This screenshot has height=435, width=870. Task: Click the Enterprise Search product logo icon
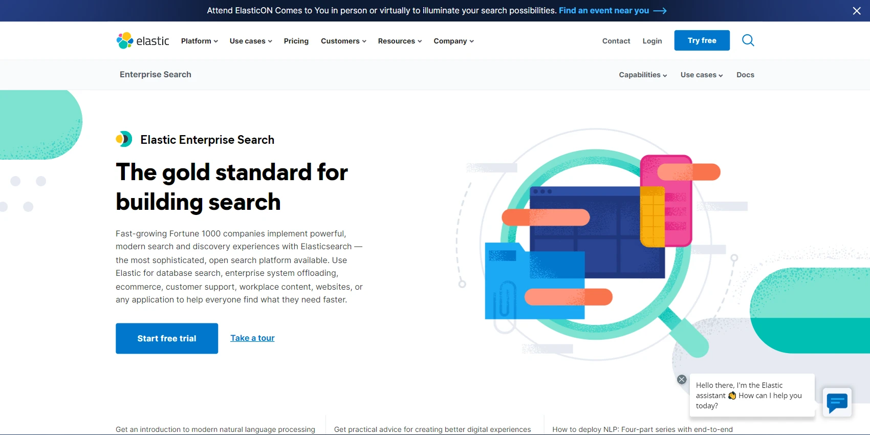(124, 139)
